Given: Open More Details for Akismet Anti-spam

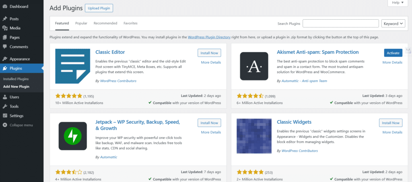Looking at the screenshot, I should [x=392, y=62].
